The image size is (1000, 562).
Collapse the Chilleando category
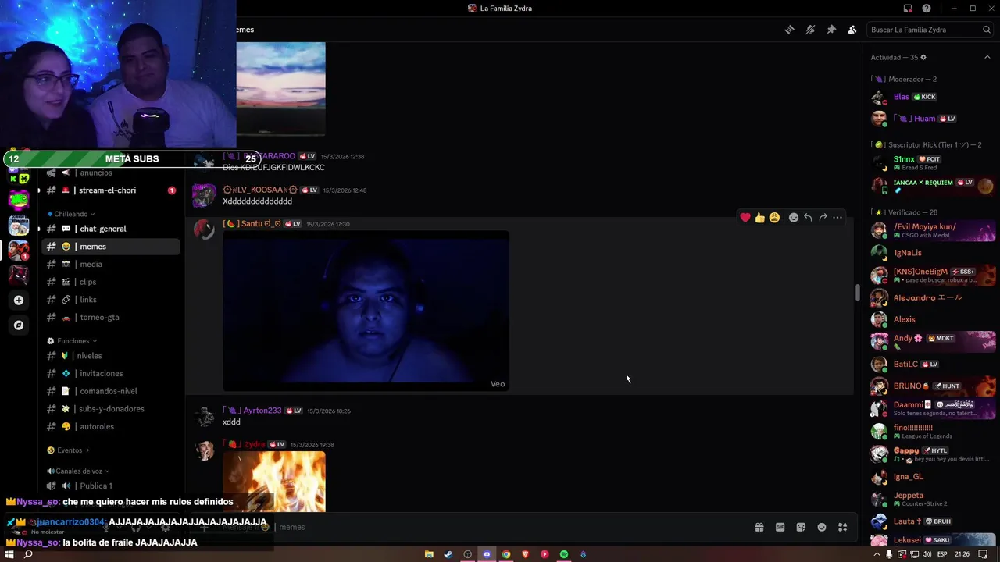point(71,214)
